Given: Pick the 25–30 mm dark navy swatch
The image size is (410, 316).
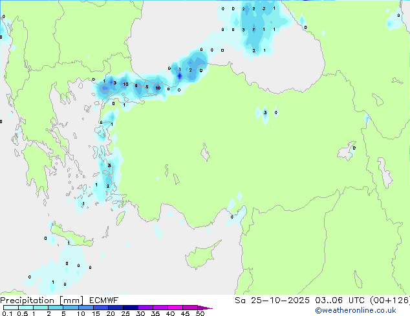Looking at the screenshot, I should pos(131,308).
